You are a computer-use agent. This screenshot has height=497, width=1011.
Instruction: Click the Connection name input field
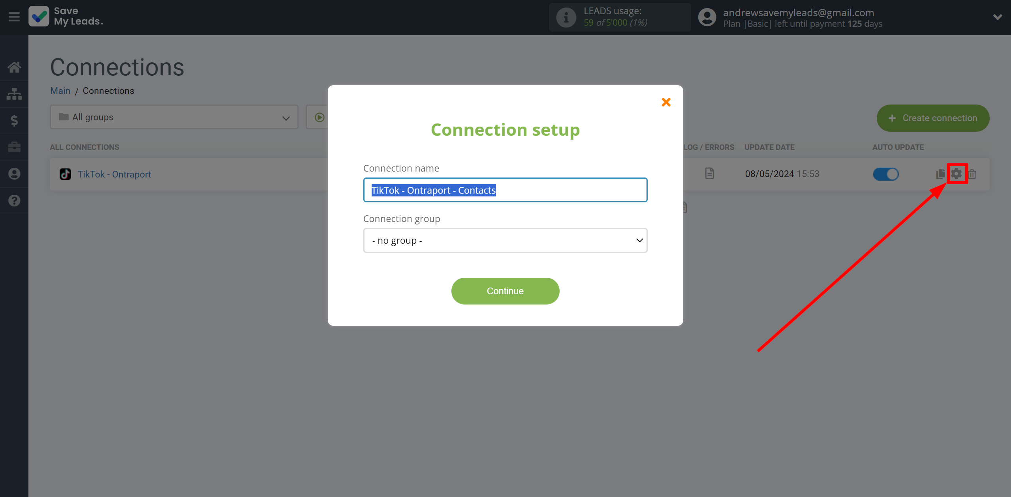[505, 190]
